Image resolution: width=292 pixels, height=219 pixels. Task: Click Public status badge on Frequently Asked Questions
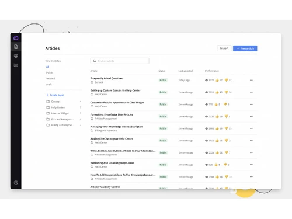point(163,80)
